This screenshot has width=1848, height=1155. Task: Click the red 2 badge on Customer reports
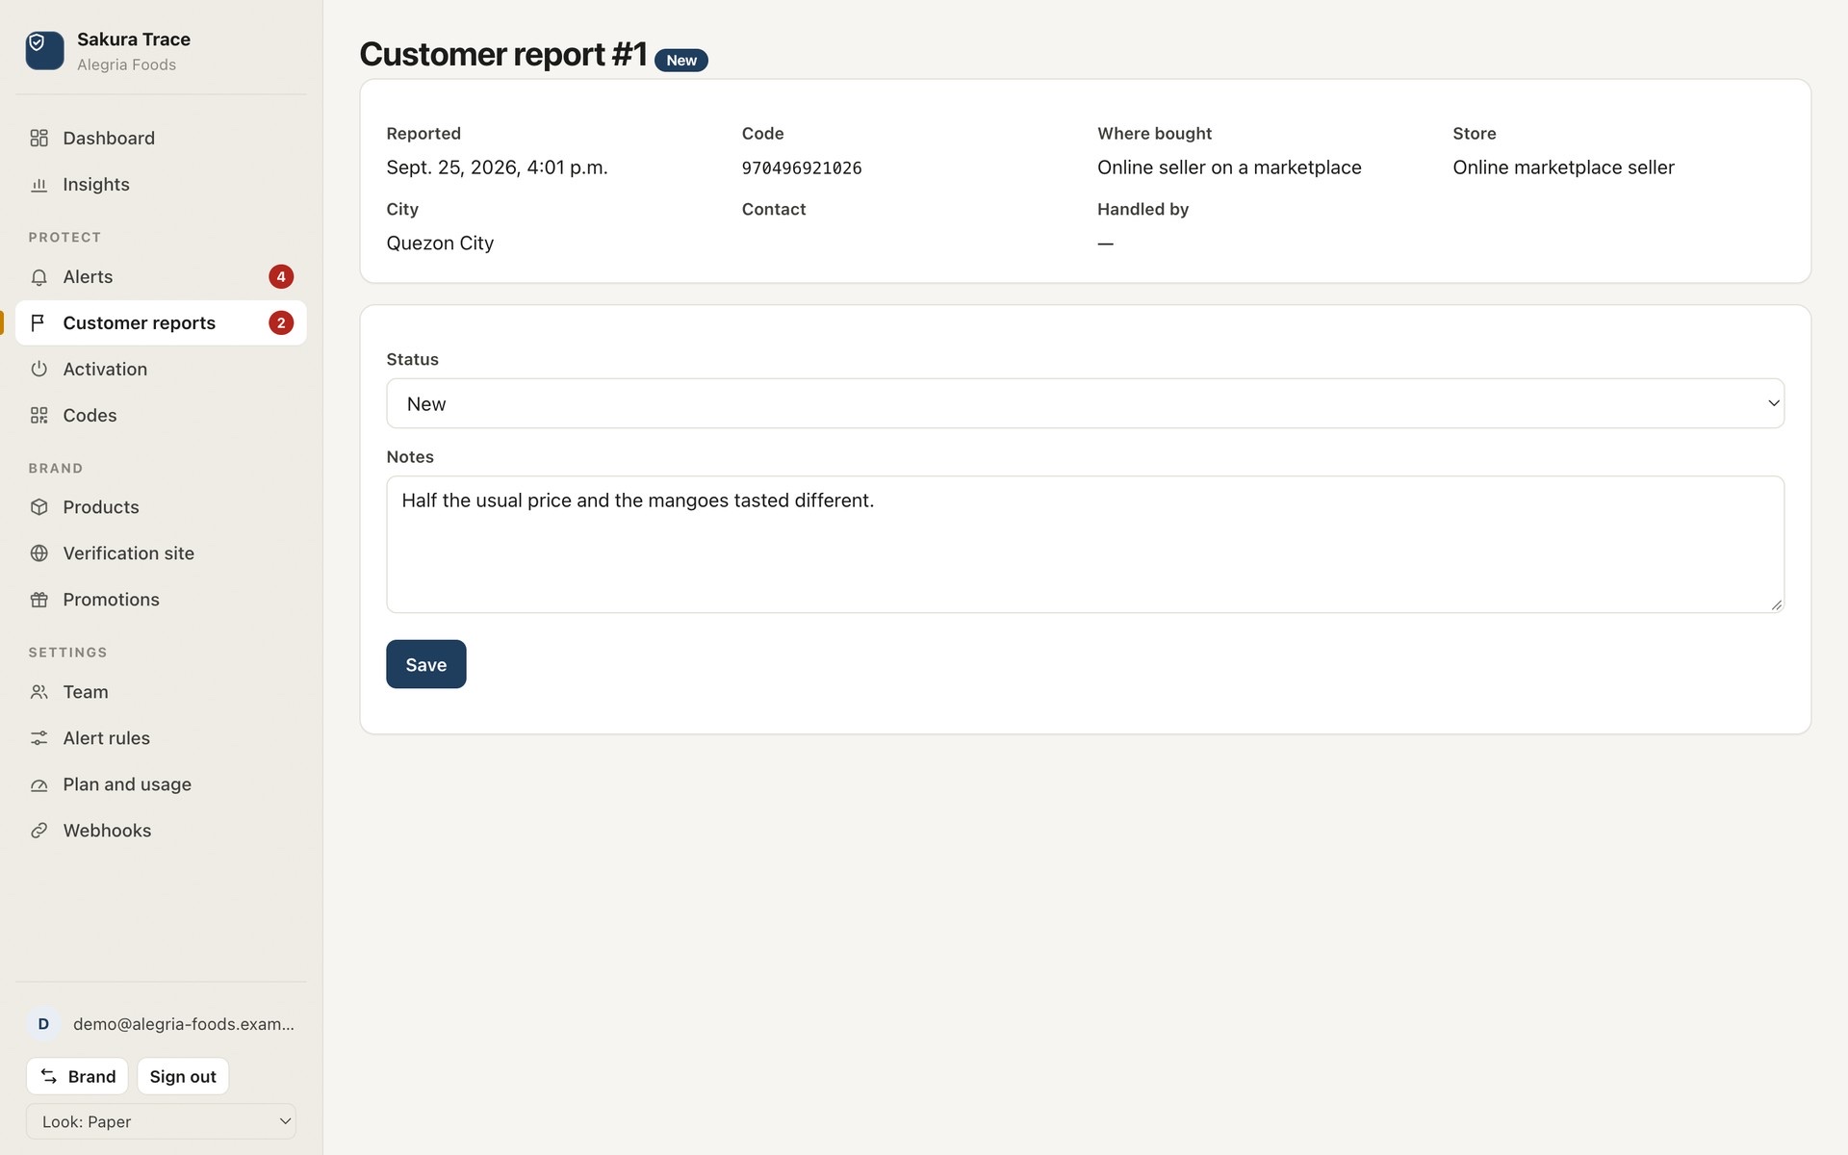281,322
